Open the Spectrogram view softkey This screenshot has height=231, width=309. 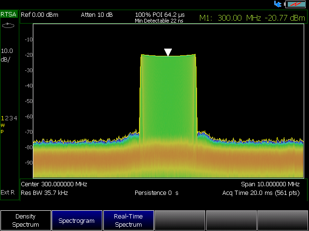(x=77, y=220)
